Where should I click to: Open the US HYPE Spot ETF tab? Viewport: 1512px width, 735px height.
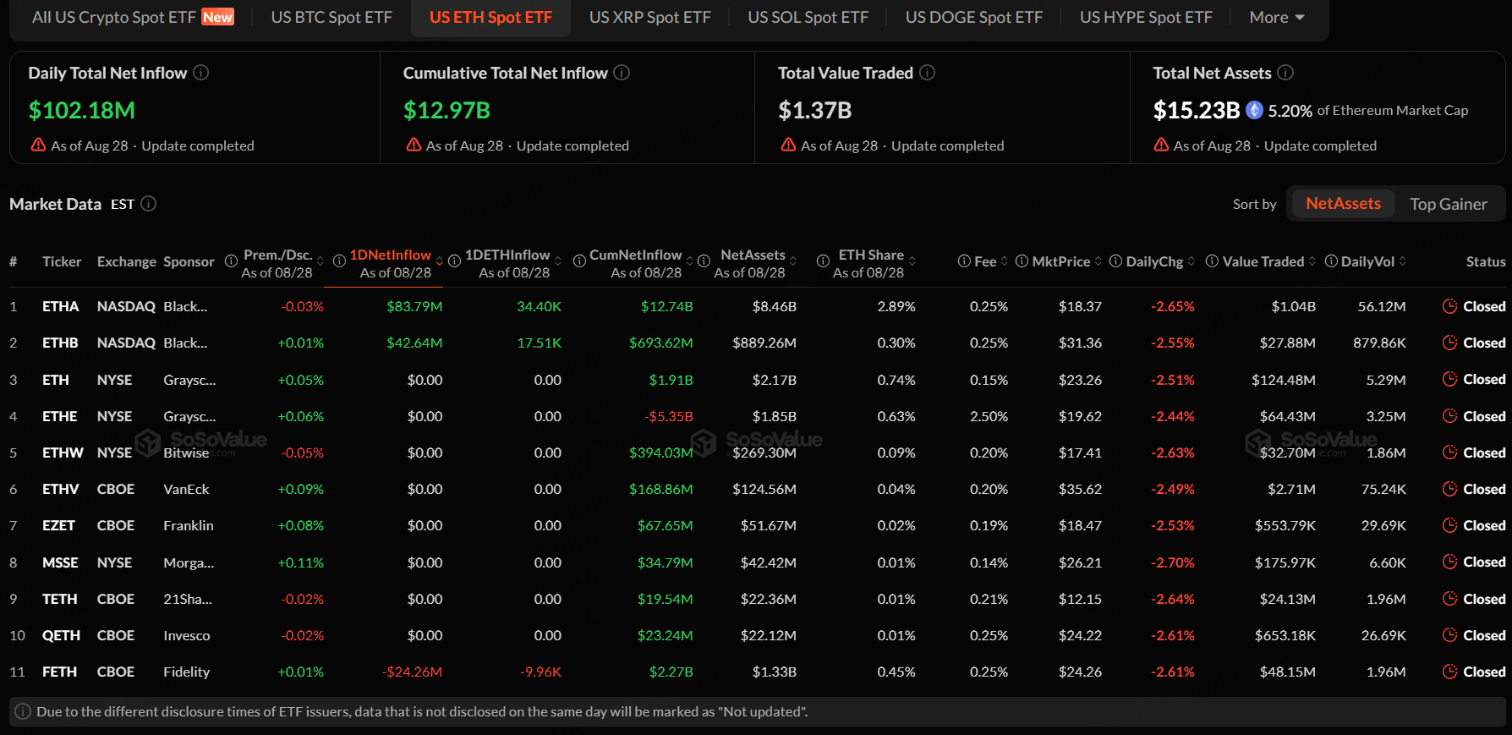pyautogui.click(x=1146, y=17)
